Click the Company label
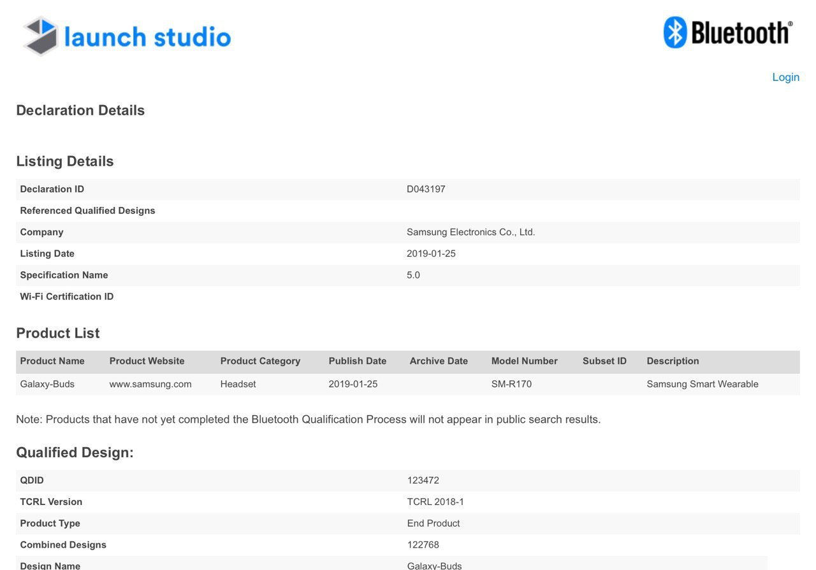This screenshot has width=816, height=570. (x=41, y=232)
